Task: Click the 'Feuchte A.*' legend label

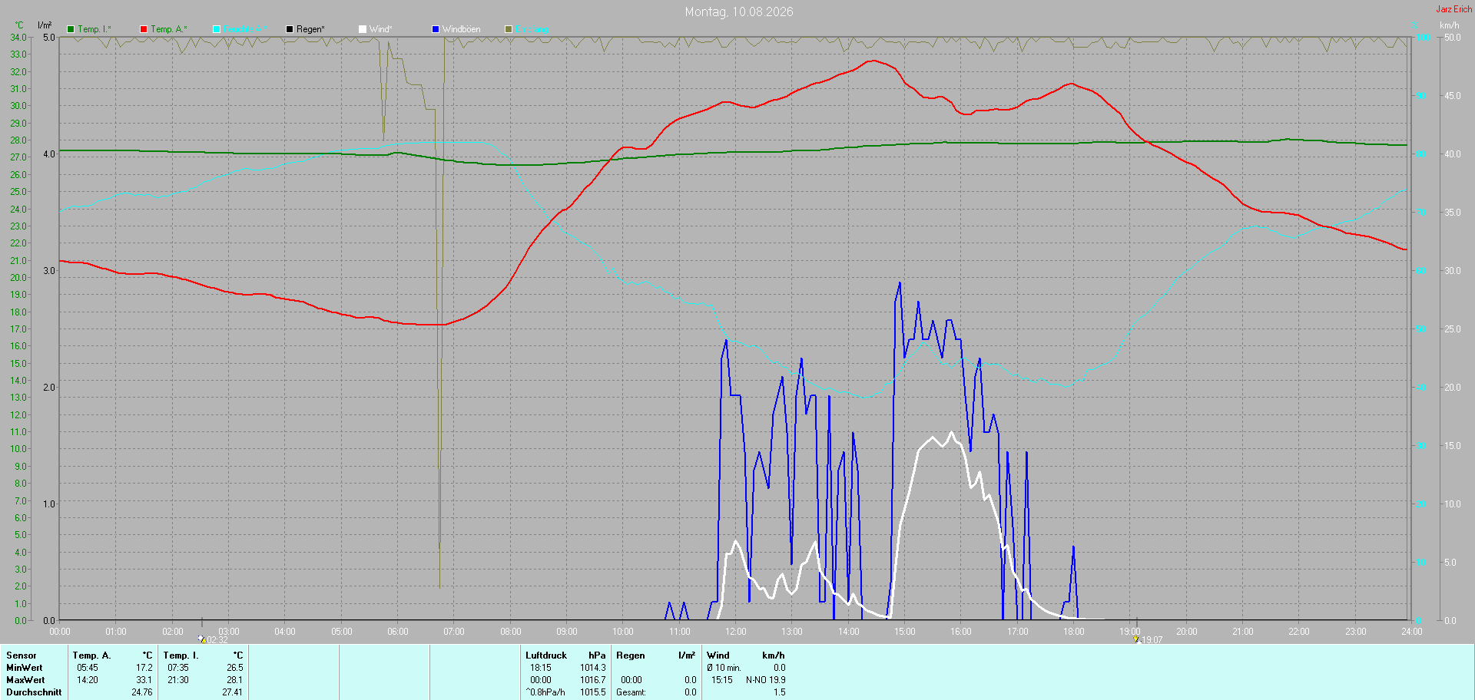Action: point(246,29)
